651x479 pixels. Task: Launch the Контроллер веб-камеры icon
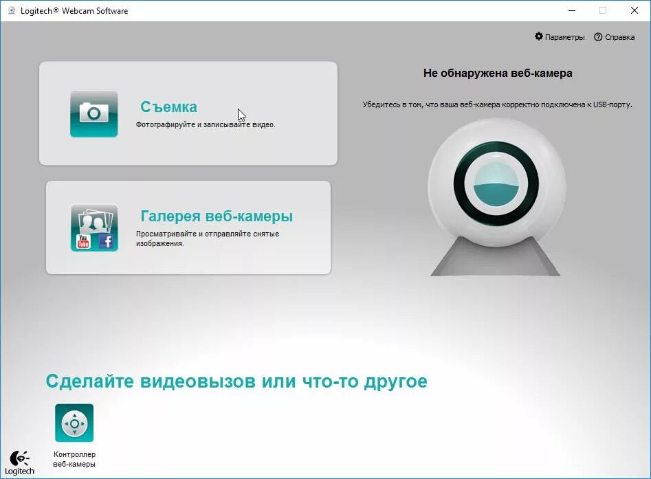[74, 423]
